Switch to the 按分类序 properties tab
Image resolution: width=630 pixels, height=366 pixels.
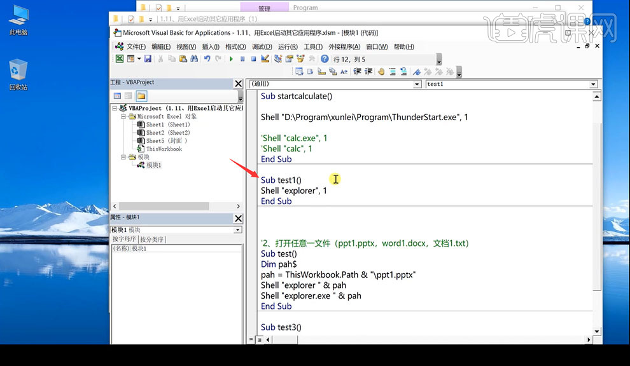pos(152,240)
